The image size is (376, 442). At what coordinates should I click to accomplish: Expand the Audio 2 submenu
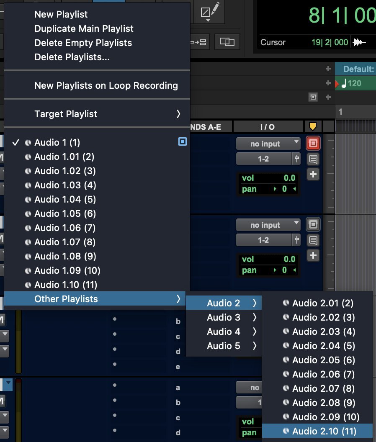tap(224, 303)
